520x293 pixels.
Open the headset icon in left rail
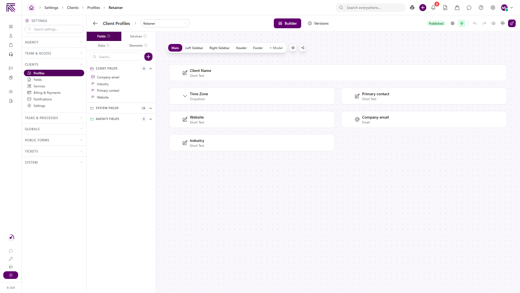coord(11,54)
